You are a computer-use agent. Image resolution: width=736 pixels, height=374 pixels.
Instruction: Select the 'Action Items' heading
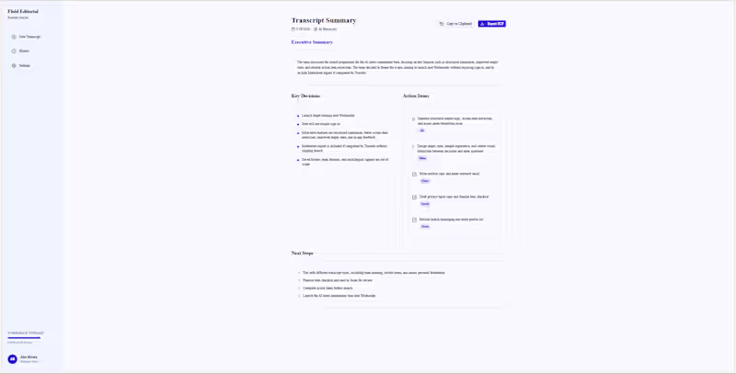point(416,96)
